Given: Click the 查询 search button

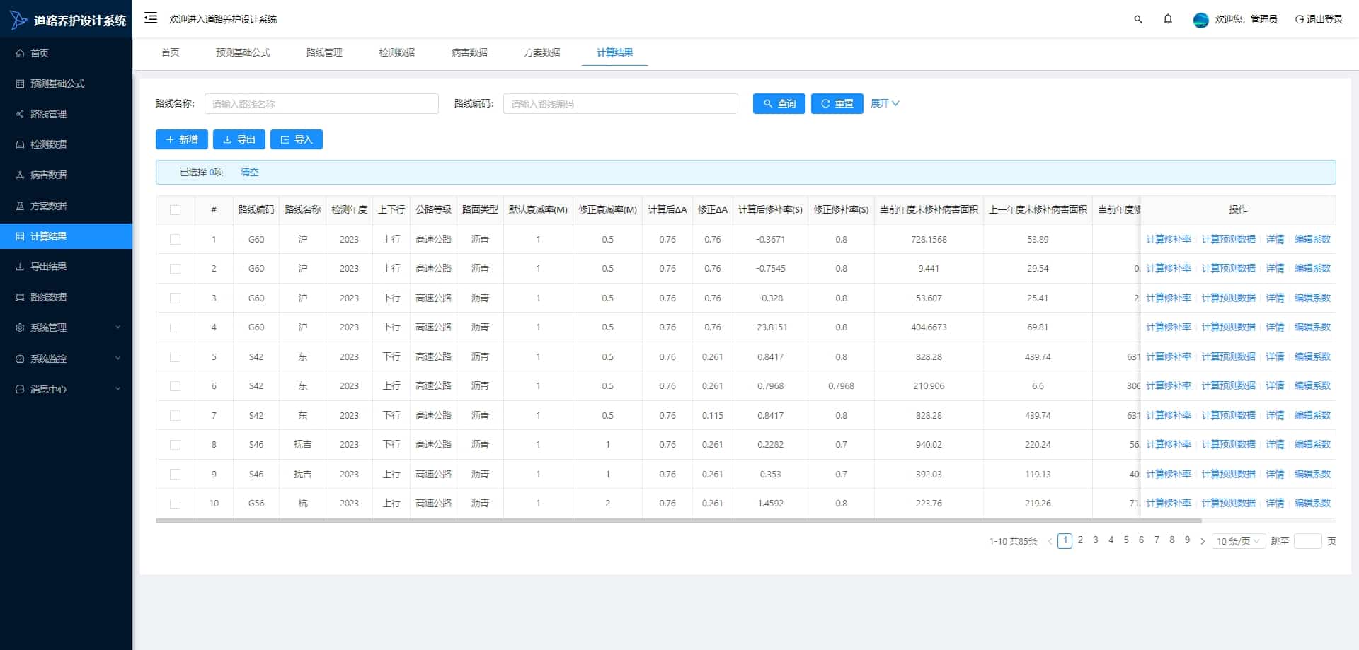Looking at the screenshot, I should point(779,103).
